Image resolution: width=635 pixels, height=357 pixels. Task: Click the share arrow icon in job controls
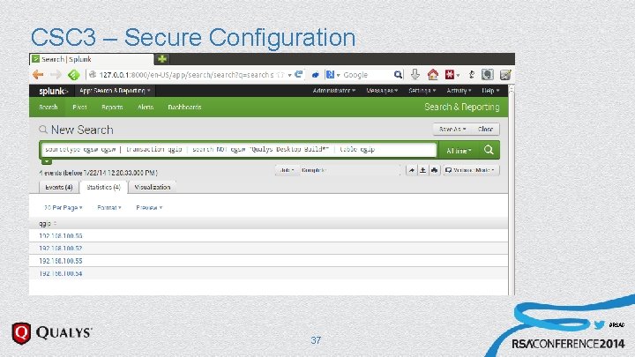[x=412, y=170]
